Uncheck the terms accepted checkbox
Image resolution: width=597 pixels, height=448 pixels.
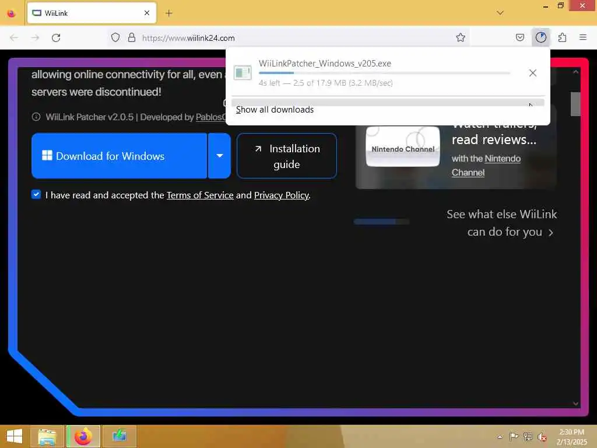(36, 195)
